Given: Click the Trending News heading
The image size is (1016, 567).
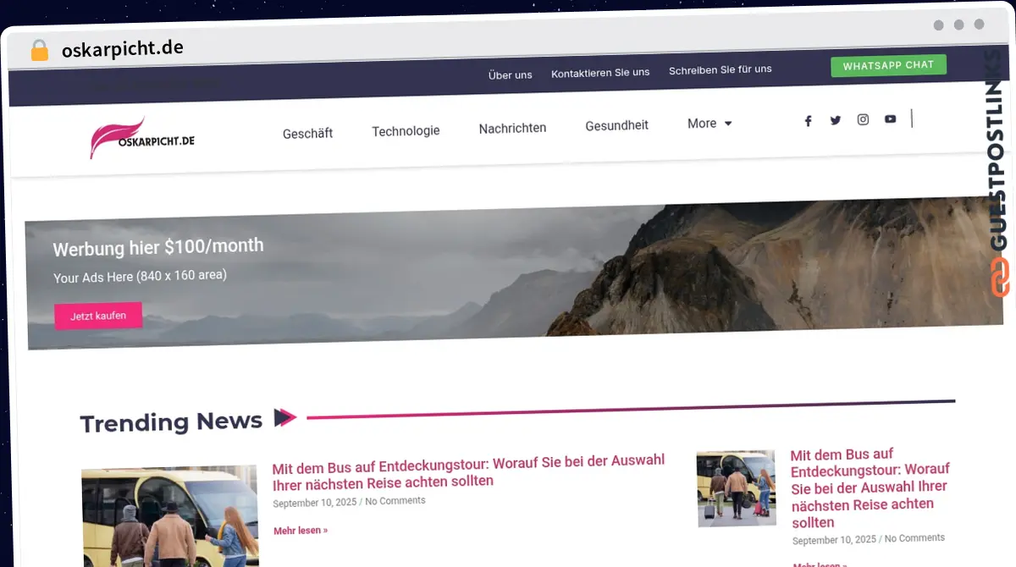Looking at the screenshot, I should tap(171, 421).
